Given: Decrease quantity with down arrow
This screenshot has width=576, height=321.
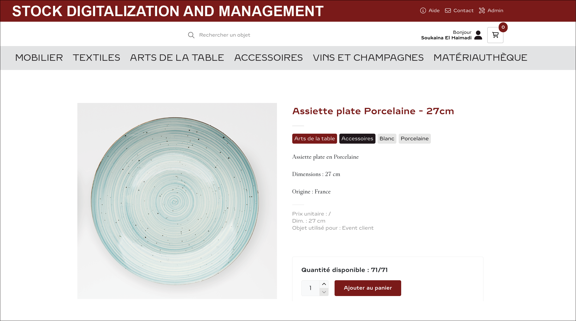Looking at the screenshot, I should coord(324,292).
